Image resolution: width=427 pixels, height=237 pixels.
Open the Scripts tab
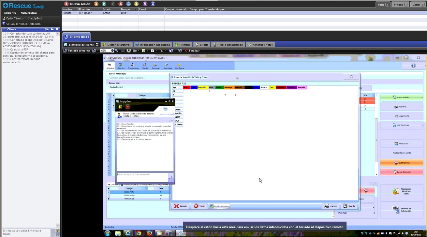point(202,45)
